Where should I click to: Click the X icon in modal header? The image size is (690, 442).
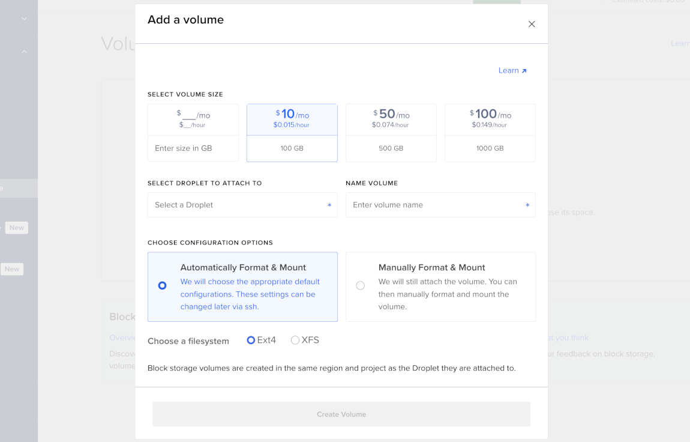pyautogui.click(x=532, y=24)
